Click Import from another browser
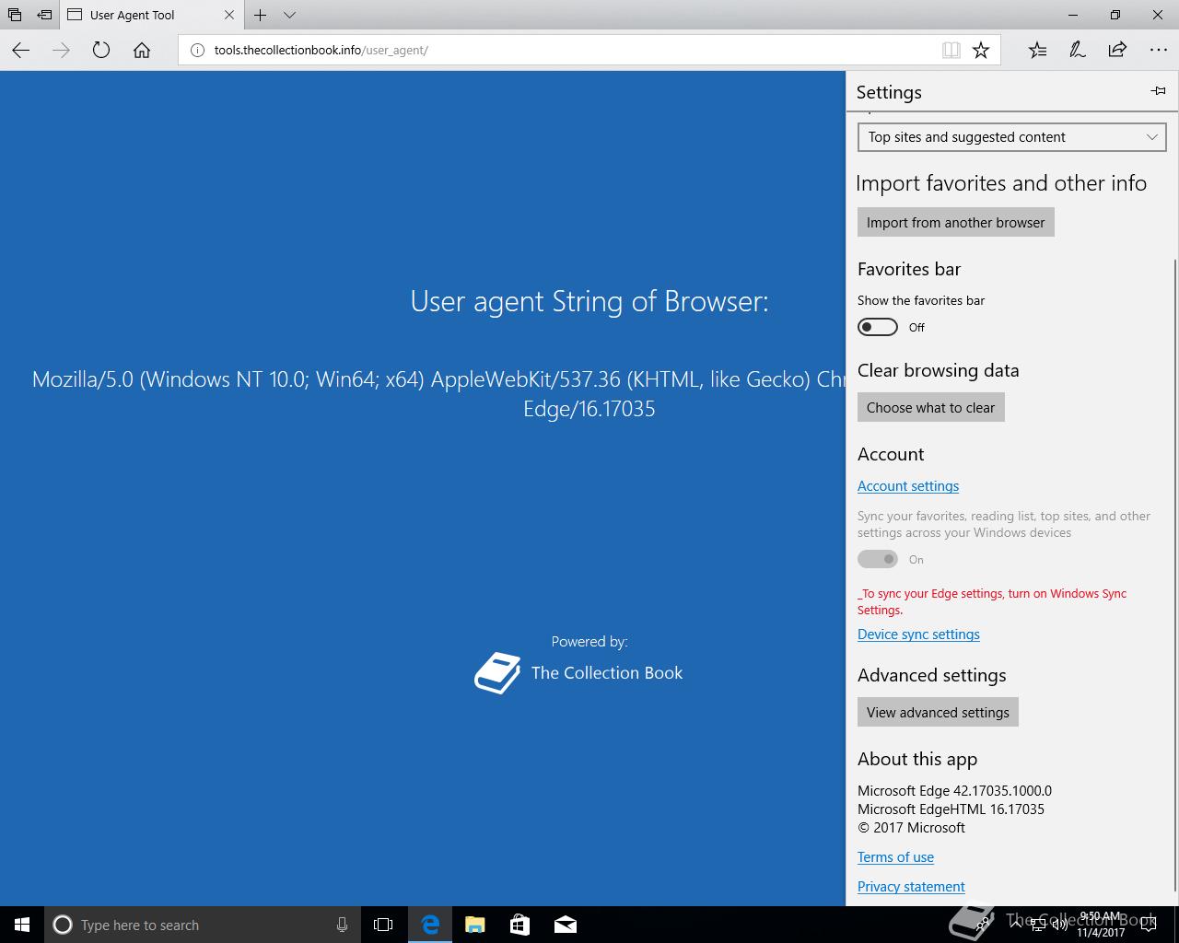 click(x=955, y=222)
